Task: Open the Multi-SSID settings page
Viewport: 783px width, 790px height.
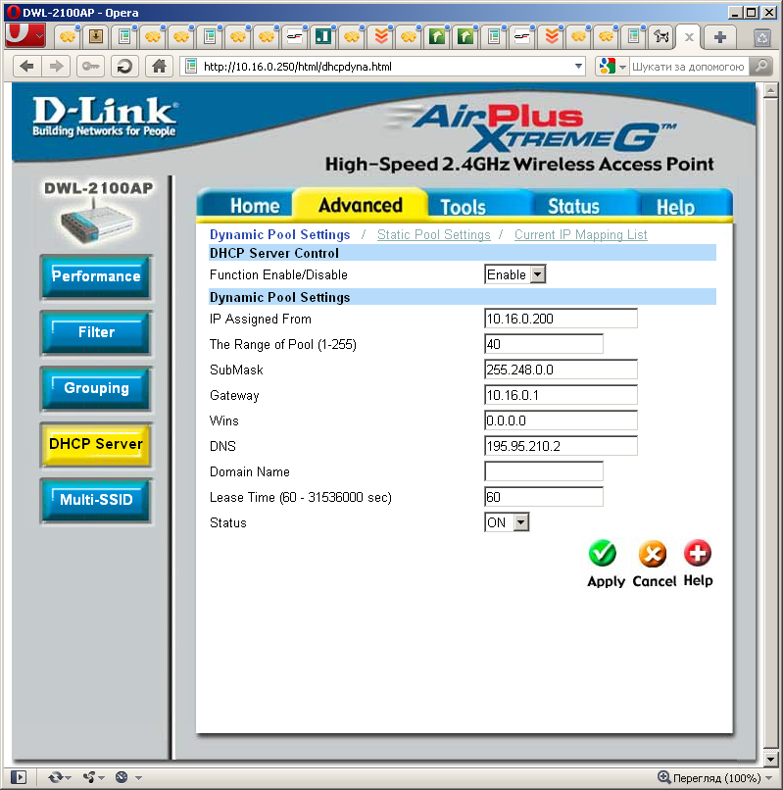Action: click(96, 500)
